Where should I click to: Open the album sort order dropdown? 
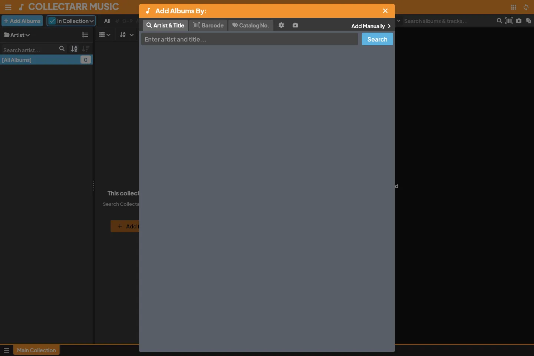click(127, 35)
